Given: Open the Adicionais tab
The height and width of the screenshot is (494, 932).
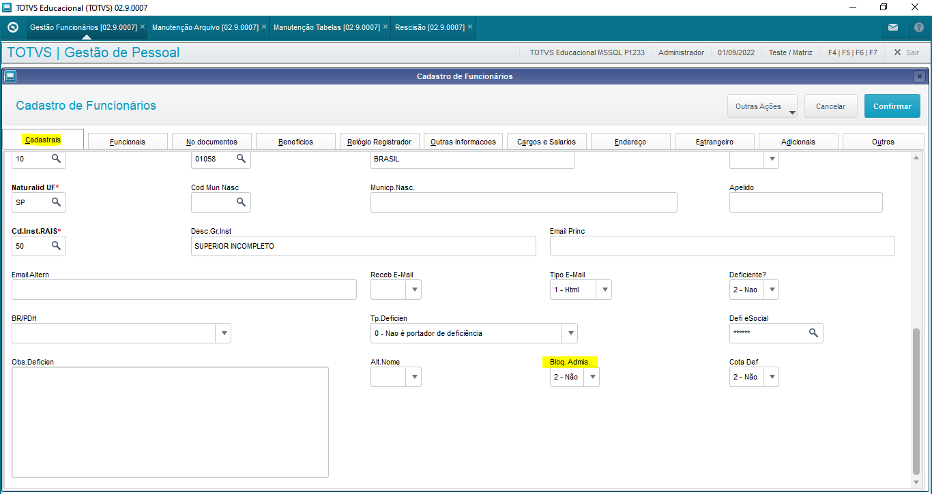Looking at the screenshot, I should click(x=798, y=142).
